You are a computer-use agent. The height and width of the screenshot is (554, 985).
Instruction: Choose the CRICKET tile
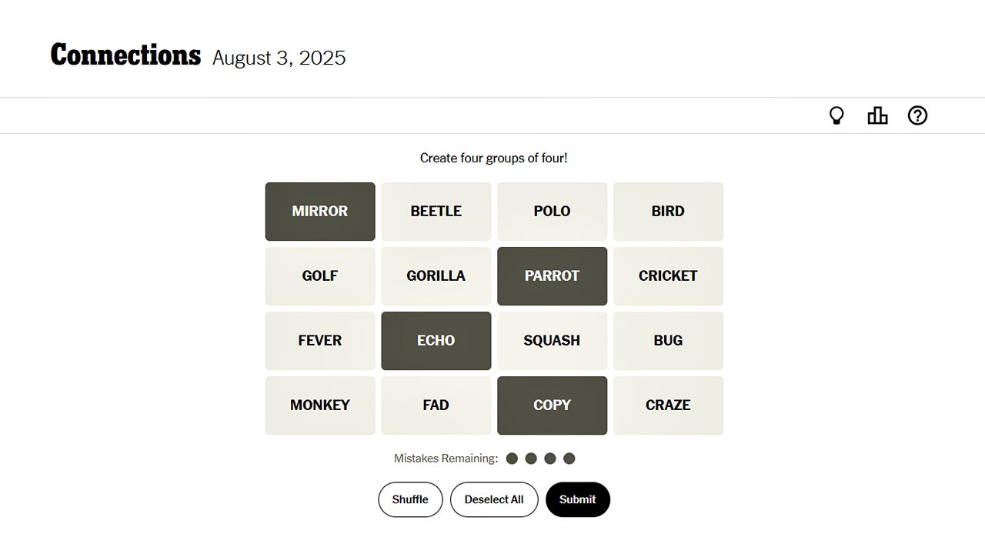point(668,276)
